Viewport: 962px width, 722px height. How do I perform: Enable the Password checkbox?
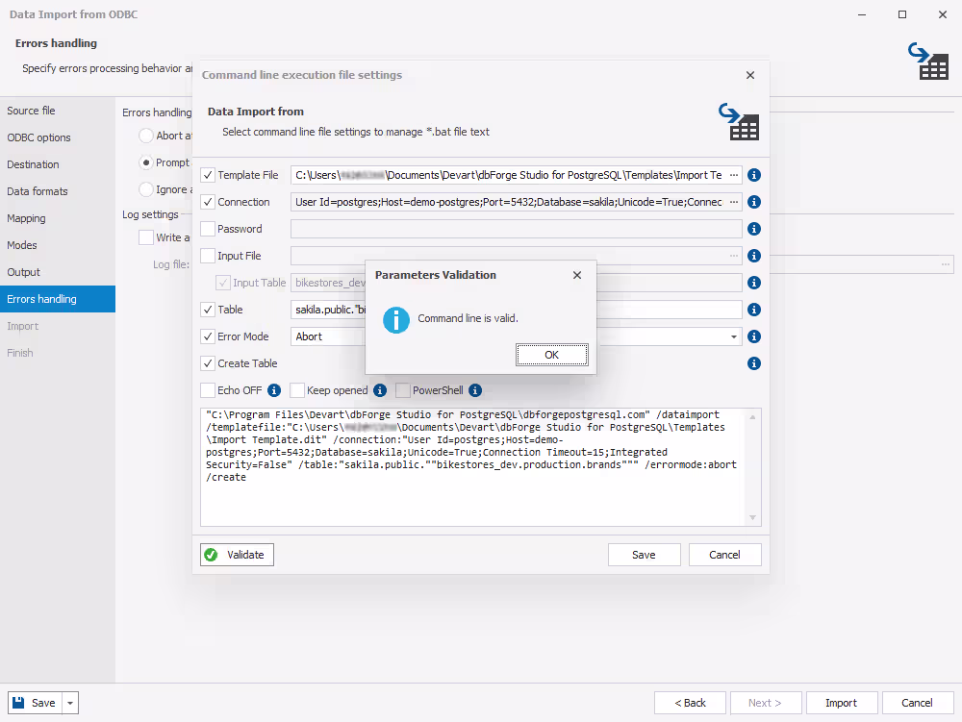tap(208, 229)
